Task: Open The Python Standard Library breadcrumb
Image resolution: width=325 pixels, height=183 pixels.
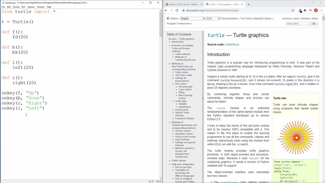Action: pos(256,19)
